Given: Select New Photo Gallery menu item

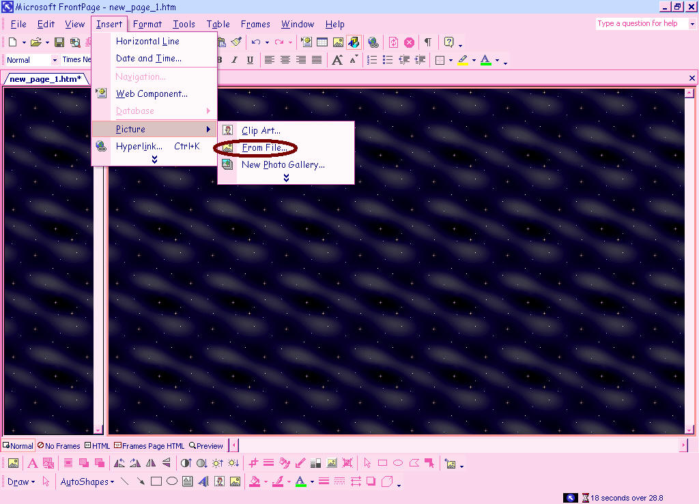Looking at the screenshot, I should coord(286,165).
